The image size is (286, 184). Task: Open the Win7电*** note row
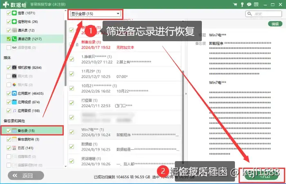tap(125, 132)
